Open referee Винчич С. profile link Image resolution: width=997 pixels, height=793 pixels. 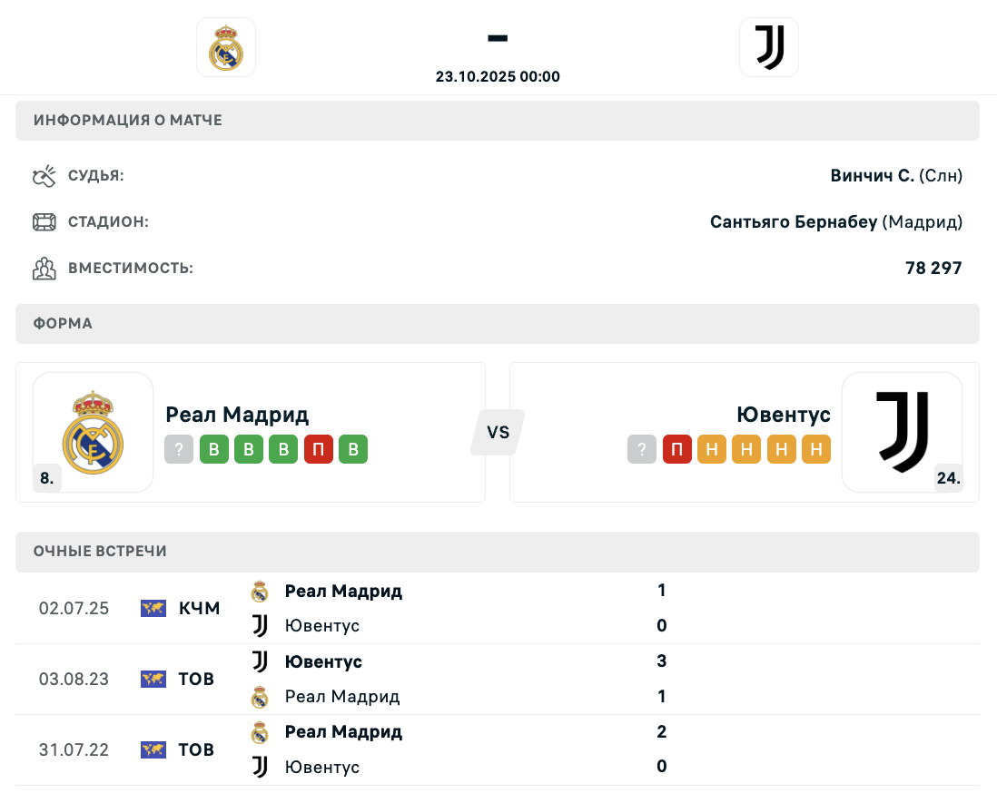(x=872, y=176)
